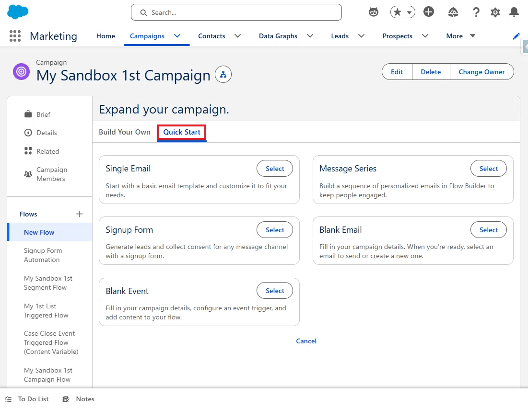Open the Trailhead icon in header
The height and width of the screenshot is (408, 528).
[x=453, y=12]
